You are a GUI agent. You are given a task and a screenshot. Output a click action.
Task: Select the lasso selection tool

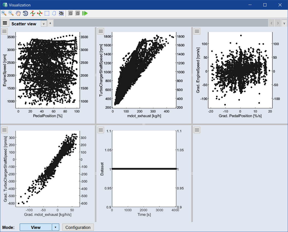[54, 13]
